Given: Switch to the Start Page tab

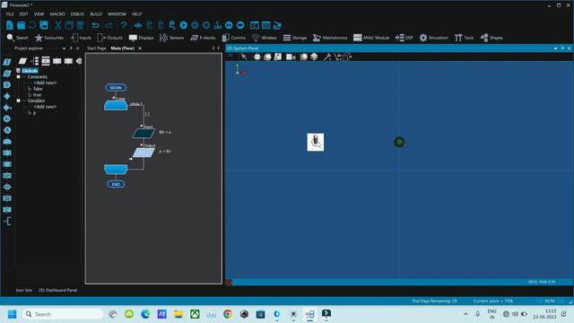Looking at the screenshot, I should click(x=96, y=48).
